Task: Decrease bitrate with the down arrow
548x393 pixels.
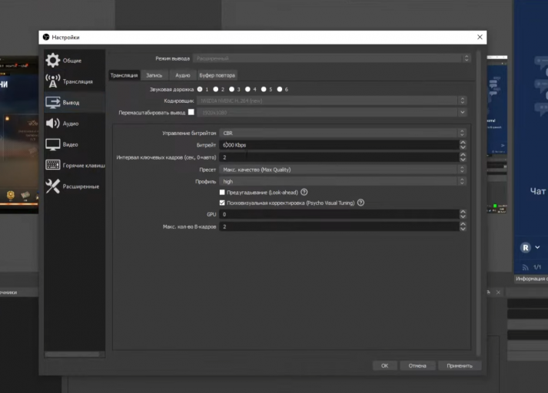Action: tap(463, 147)
